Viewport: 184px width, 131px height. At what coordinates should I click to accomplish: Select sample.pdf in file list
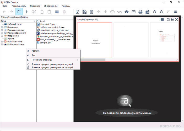click(45, 42)
